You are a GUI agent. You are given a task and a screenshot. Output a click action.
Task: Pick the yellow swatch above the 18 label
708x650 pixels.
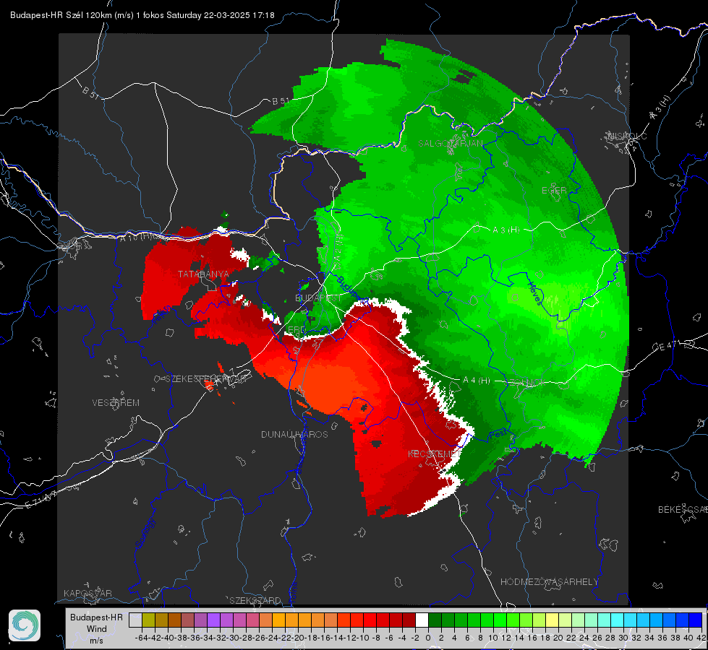coord(553,620)
